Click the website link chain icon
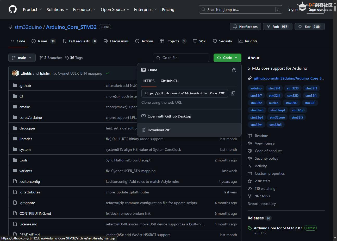The image size is (337, 241). point(250,78)
